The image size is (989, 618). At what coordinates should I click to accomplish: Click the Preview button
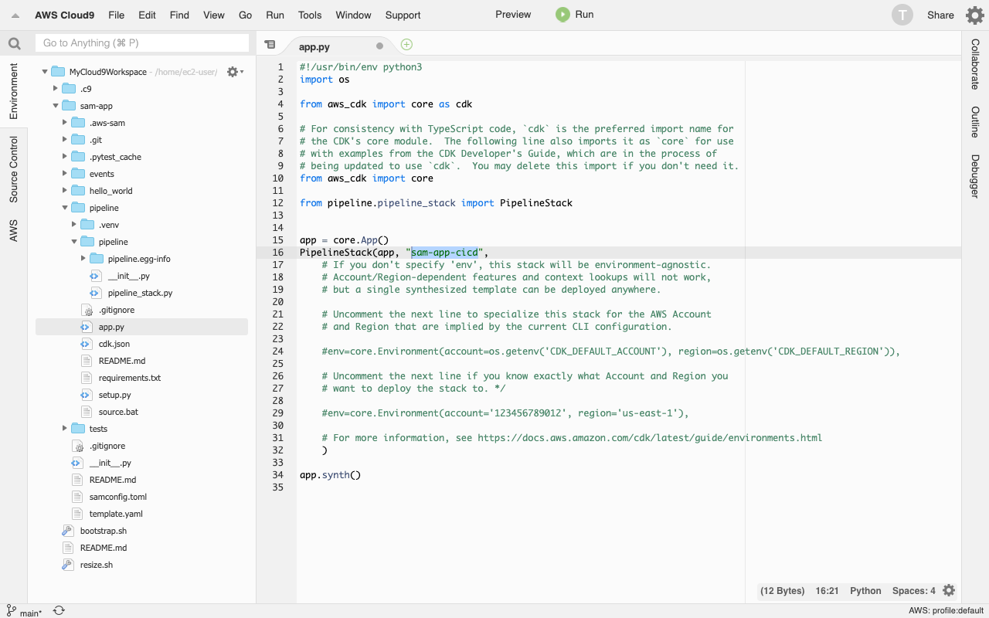[513, 15]
